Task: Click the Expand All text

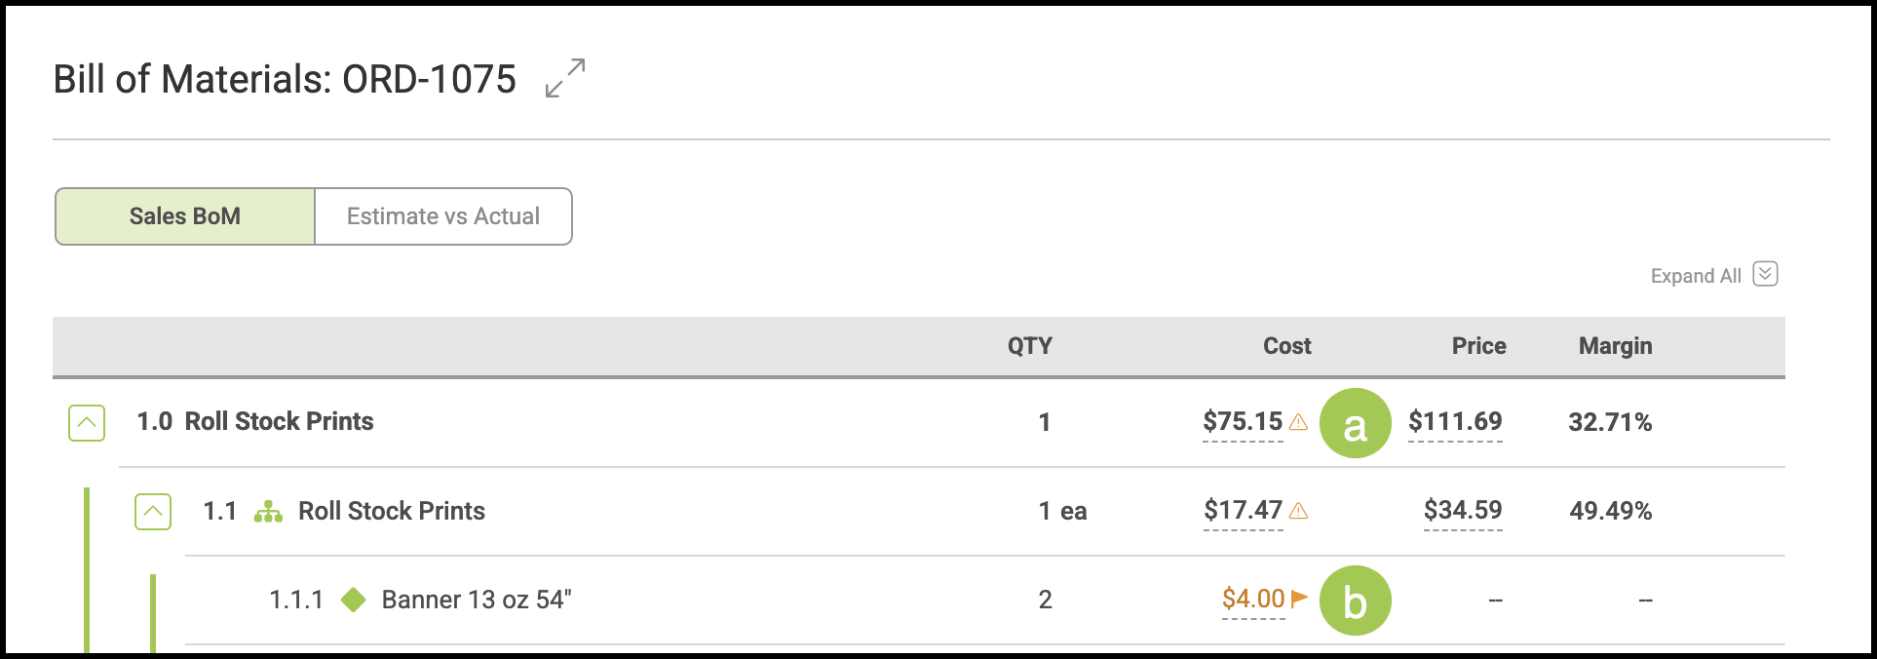Action: (1695, 276)
